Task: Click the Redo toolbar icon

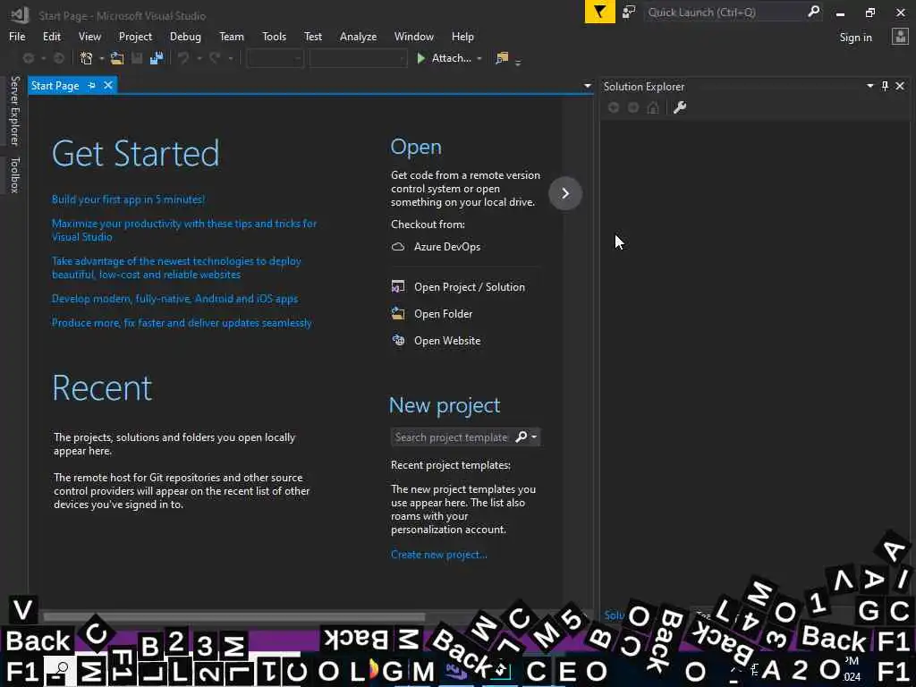Action: (x=215, y=58)
